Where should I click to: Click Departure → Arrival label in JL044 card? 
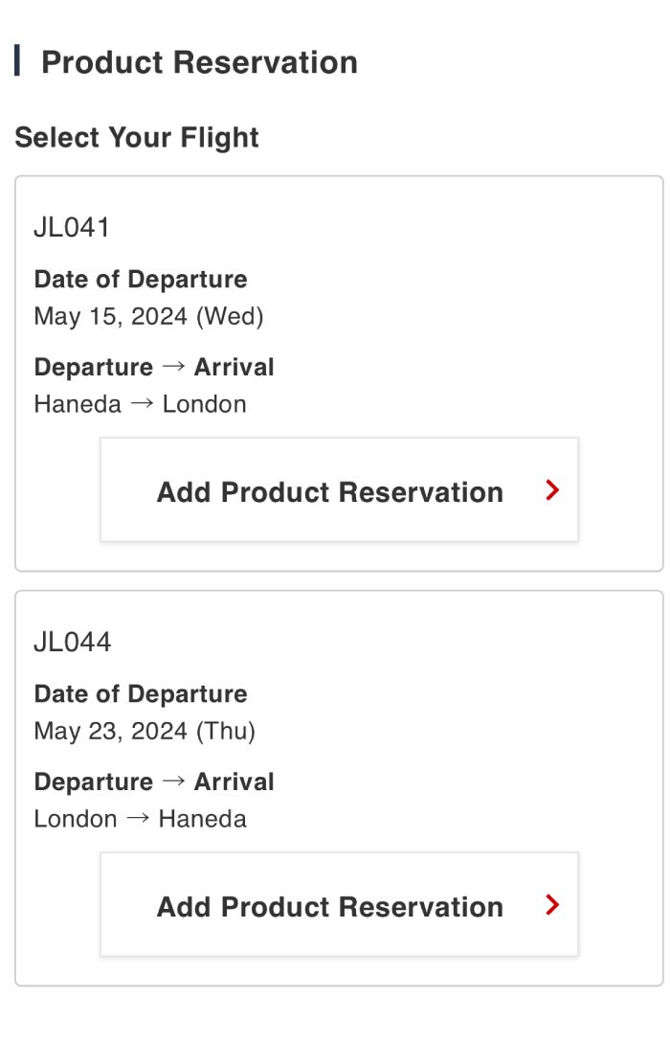154,782
